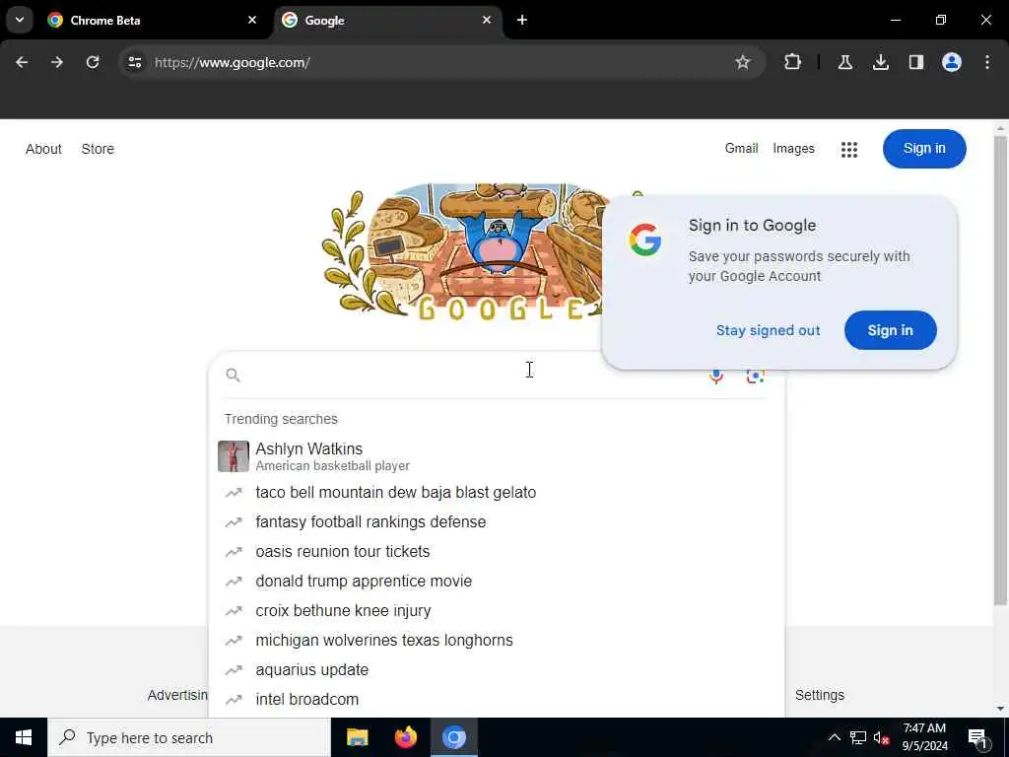This screenshot has height=757, width=1009.
Task: Open Chrome Labs flask icon
Action: (844, 62)
